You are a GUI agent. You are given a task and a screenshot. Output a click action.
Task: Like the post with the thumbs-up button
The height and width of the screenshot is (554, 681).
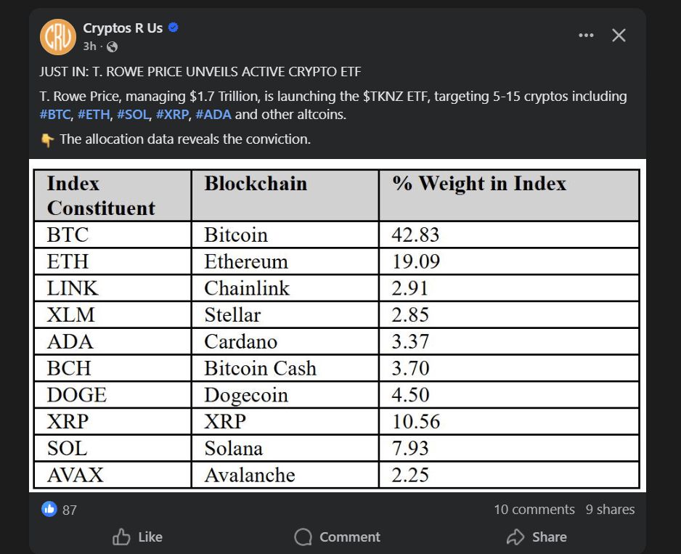[138, 537]
